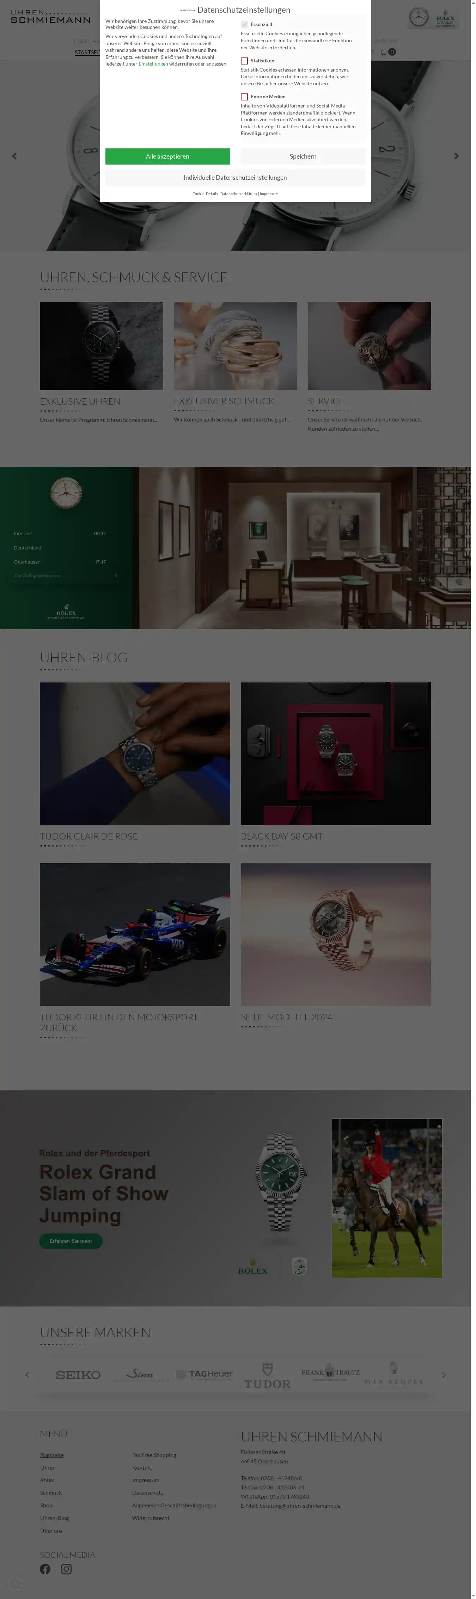Open the Facebook social media icon
476x1599 pixels.
click(45, 1569)
